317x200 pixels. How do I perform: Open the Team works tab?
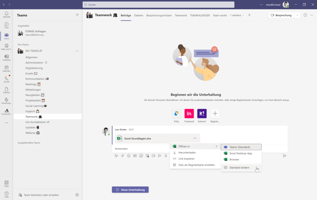(x=220, y=15)
